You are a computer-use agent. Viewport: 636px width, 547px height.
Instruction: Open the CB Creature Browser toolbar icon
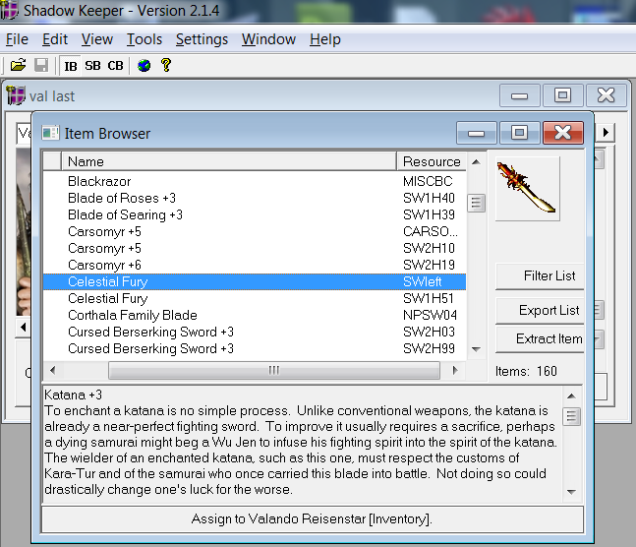pos(116,66)
